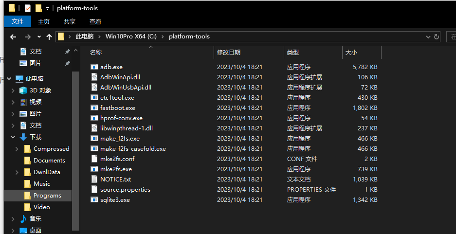Screen dimensions: 456x234
Task: Expand the 3D 对象 tree node
Action: tap(13, 90)
